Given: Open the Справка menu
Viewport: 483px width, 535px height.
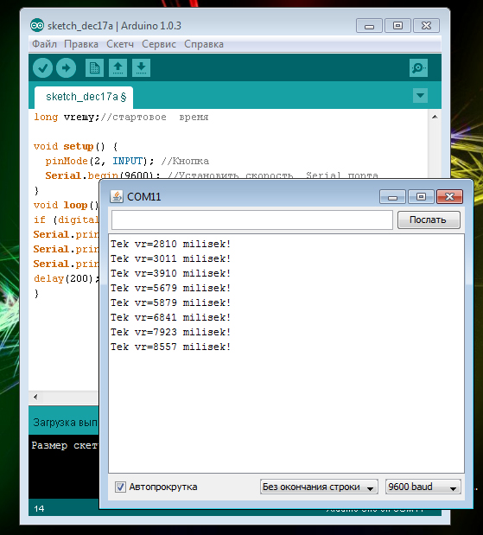Looking at the screenshot, I should [x=204, y=44].
